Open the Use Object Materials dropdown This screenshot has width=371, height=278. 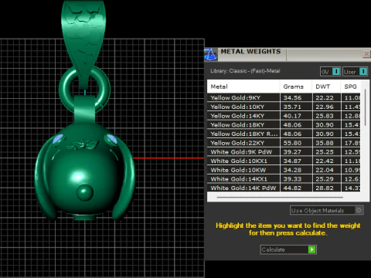327,210
